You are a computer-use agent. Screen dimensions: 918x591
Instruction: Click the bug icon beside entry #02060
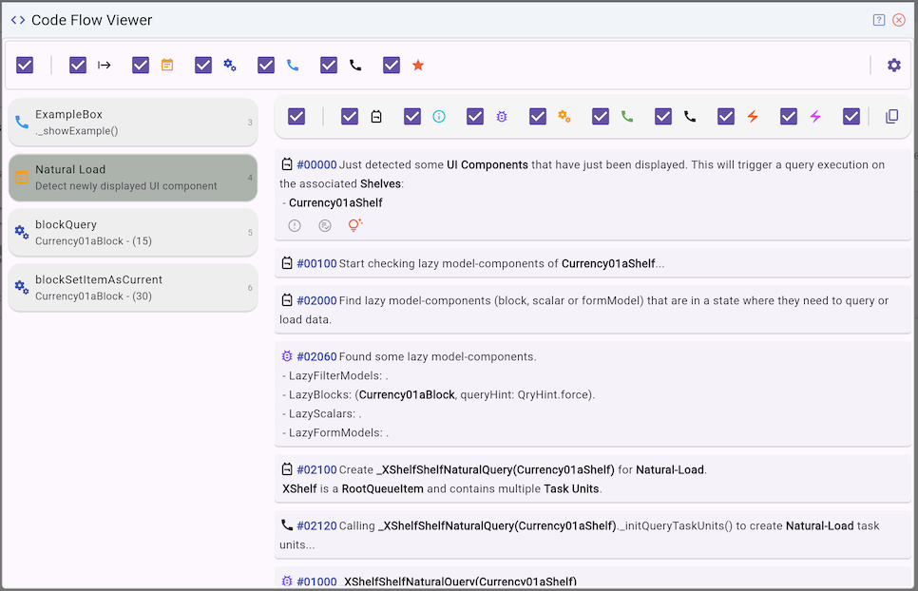click(287, 356)
